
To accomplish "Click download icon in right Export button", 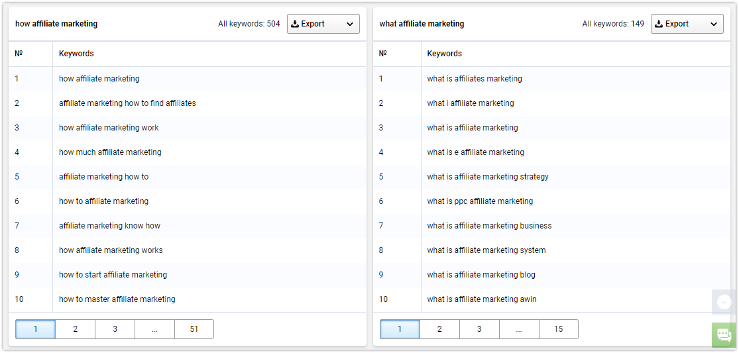I will (659, 24).
